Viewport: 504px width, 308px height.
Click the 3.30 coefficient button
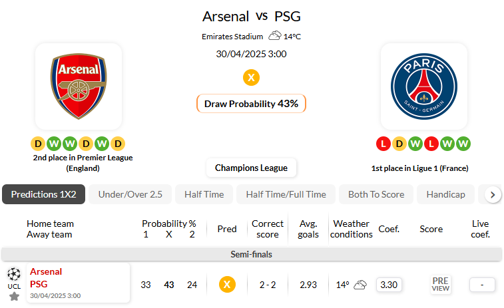pos(389,285)
